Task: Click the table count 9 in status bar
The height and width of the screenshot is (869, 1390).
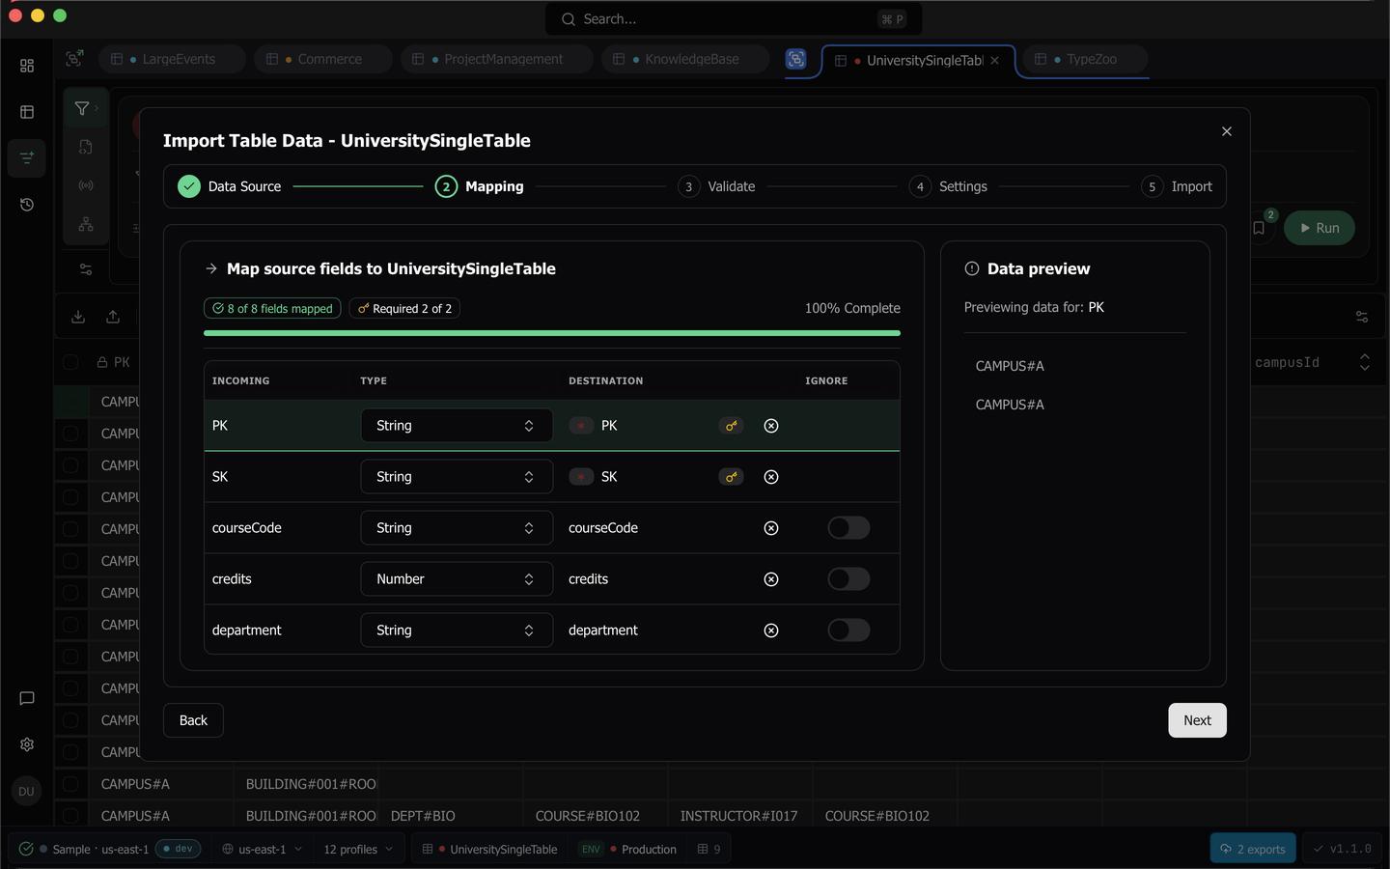Action: (x=709, y=850)
